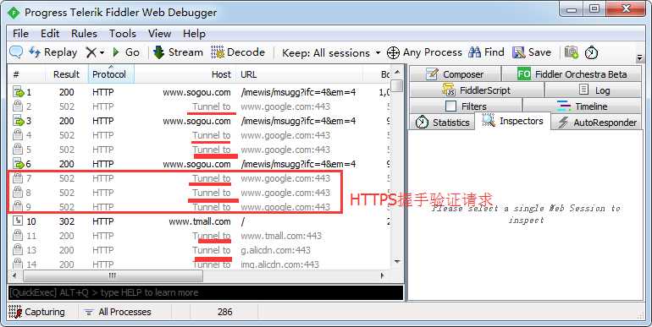Click g.alicdn.com:443 URL text
652x327 pixels.
[x=276, y=250]
